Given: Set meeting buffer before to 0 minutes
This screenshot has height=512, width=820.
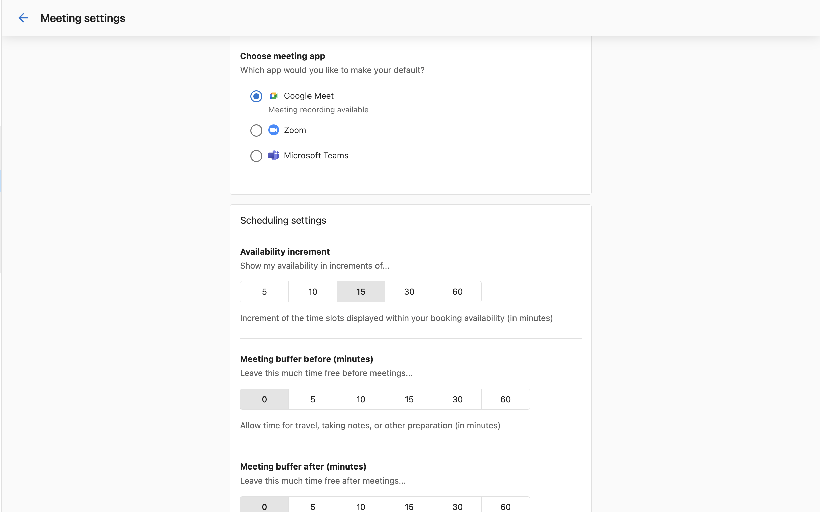Looking at the screenshot, I should (x=264, y=399).
